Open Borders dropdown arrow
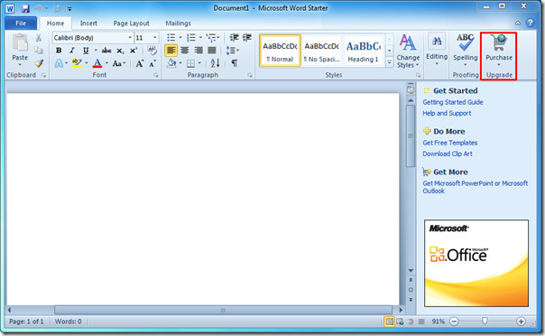The height and width of the screenshot is (336, 545). point(199,63)
